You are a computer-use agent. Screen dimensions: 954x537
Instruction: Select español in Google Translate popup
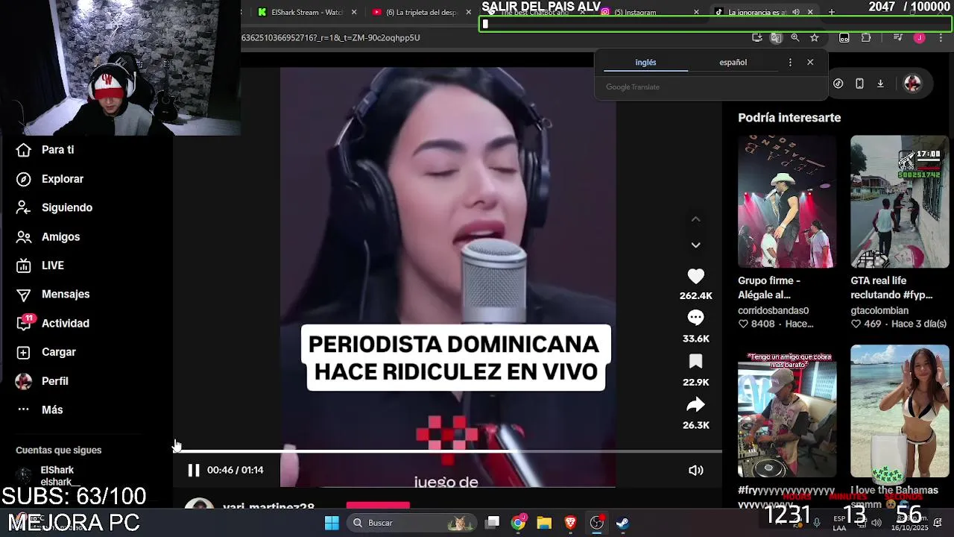click(733, 63)
